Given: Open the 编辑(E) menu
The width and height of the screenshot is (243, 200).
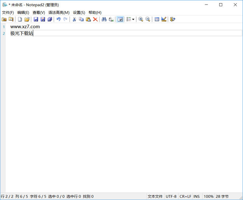Looking at the screenshot, I should 23,13.
